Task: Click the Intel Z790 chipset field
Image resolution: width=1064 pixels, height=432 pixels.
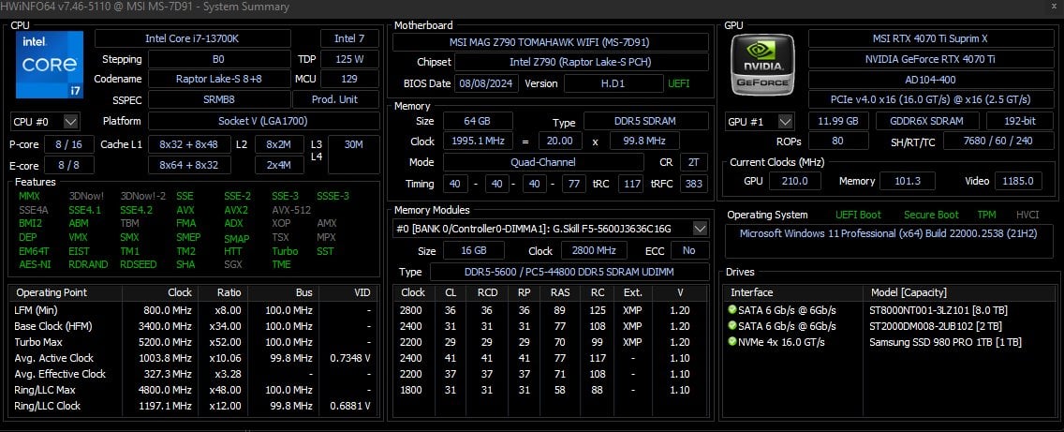Action: 581,62
